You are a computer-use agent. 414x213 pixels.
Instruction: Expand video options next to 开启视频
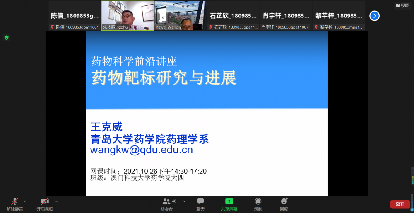tap(57, 201)
